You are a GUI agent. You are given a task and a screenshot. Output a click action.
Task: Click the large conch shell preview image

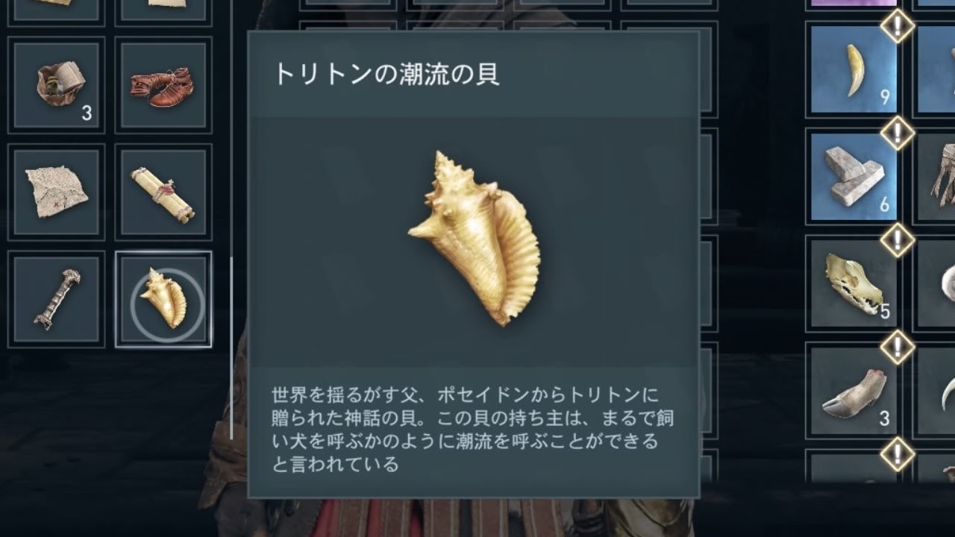474,239
